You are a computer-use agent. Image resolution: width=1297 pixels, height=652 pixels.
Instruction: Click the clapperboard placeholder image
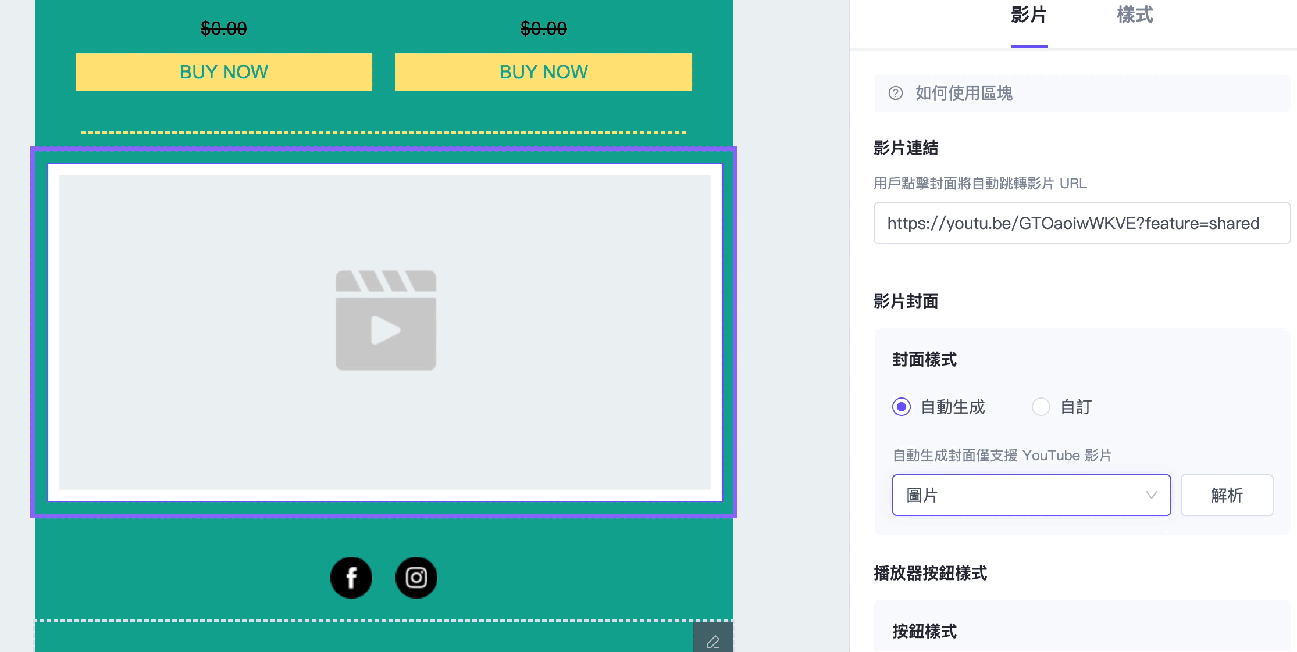[x=385, y=321]
